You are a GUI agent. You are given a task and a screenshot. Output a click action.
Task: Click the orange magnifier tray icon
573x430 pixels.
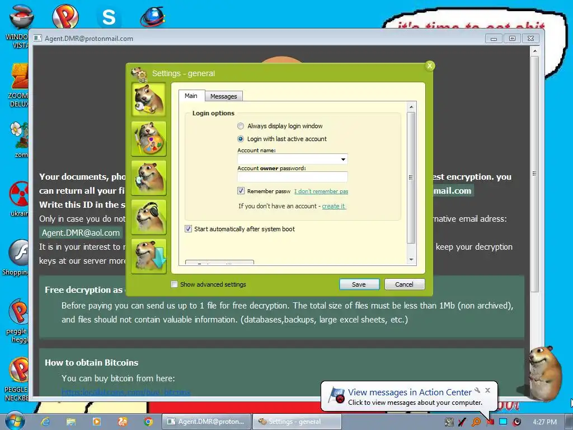click(476, 422)
